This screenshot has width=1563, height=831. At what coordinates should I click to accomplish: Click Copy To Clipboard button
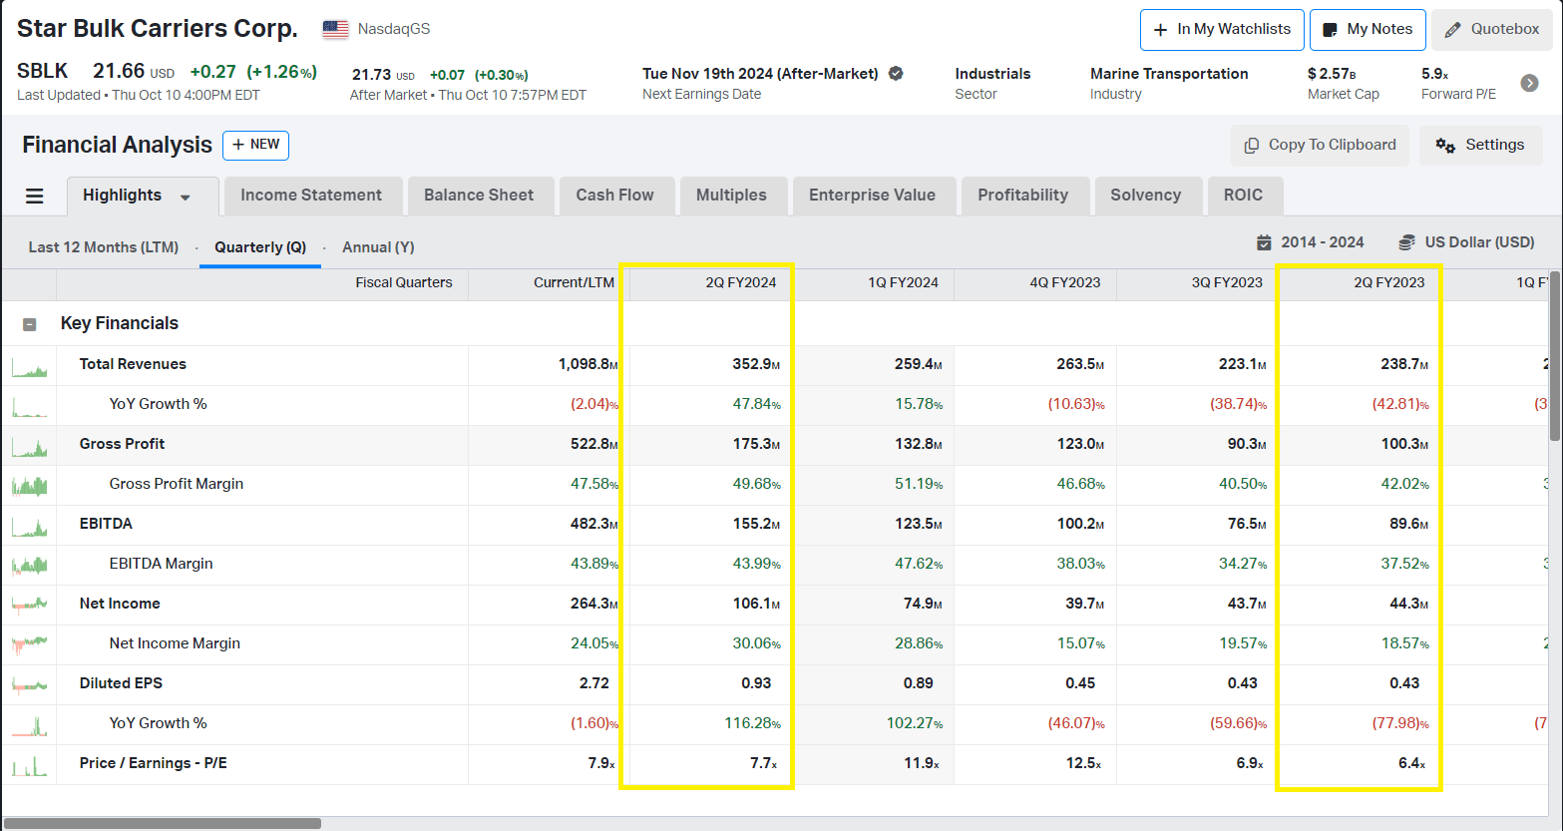point(1319,146)
